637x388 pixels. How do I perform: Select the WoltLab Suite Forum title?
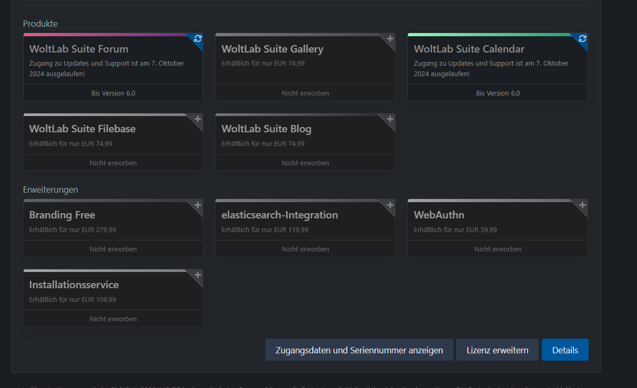pyautogui.click(x=79, y=49)
